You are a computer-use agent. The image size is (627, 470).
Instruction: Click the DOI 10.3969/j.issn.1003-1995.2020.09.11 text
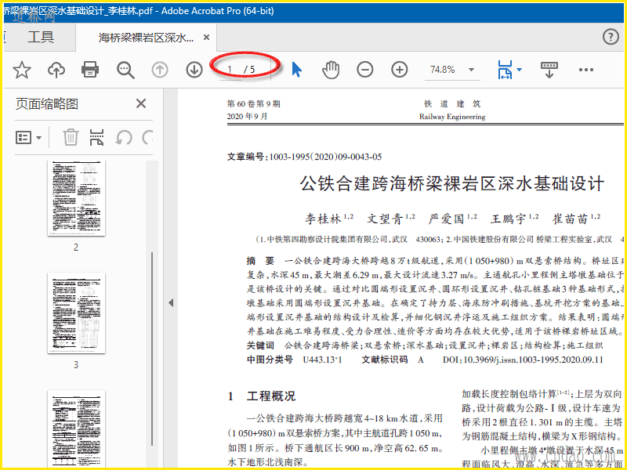click(523, 360)
